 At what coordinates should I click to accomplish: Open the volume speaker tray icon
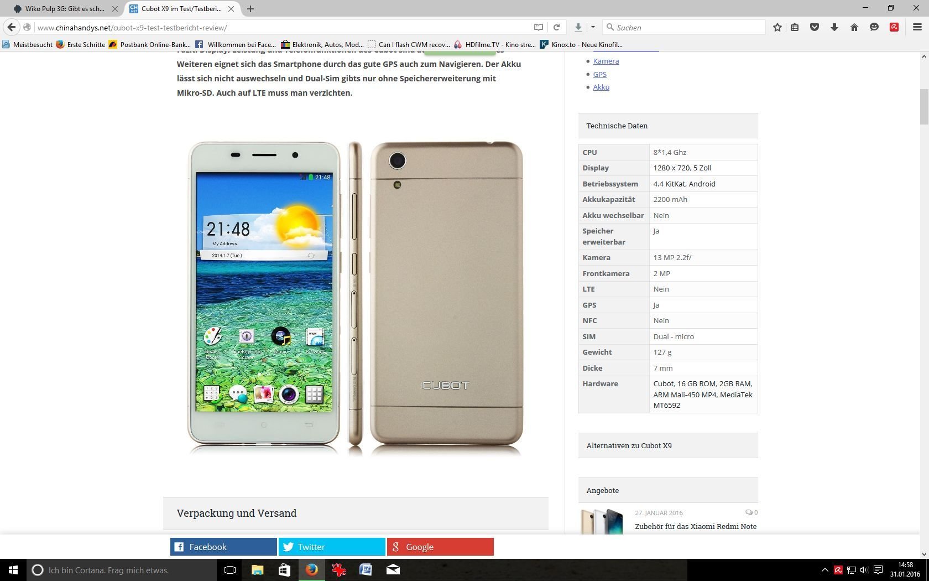tap(864, 570)
